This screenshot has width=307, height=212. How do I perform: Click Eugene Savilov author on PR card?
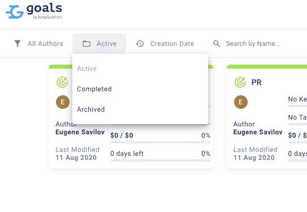click(x=258, y=132)
